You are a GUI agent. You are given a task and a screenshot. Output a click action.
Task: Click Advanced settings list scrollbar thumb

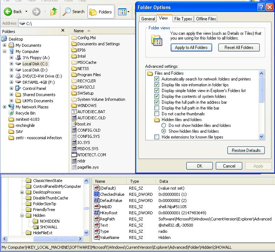tap(261, 90)
